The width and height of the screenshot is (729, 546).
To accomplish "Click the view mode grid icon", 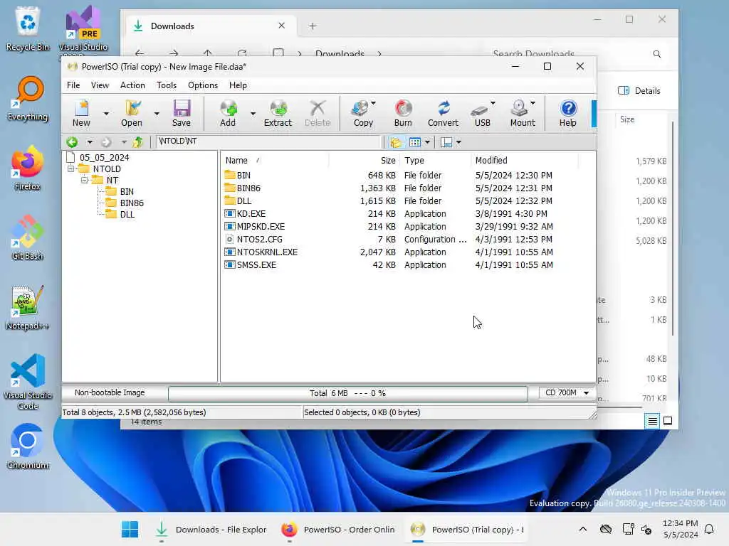I will 415,142.
